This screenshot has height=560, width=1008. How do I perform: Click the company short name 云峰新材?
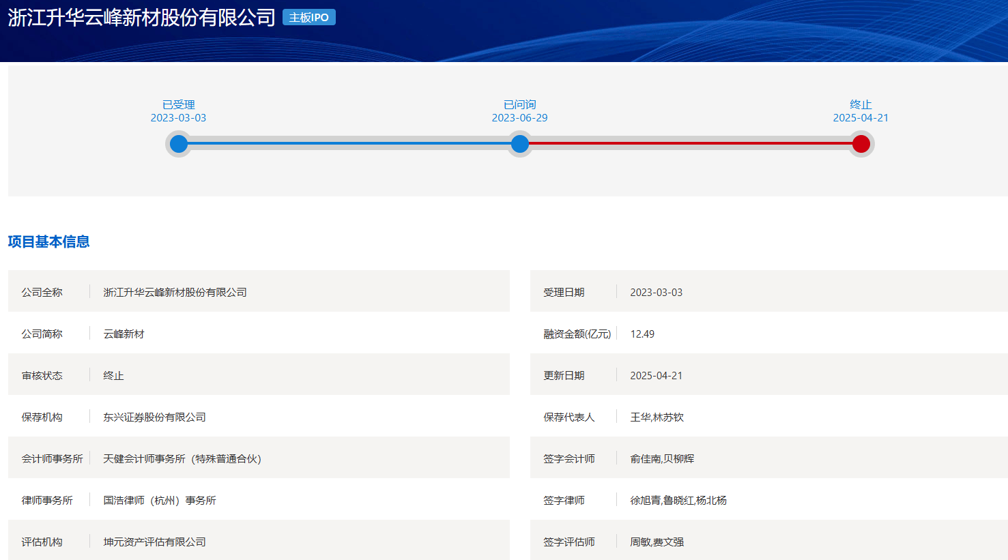(124, 334)
